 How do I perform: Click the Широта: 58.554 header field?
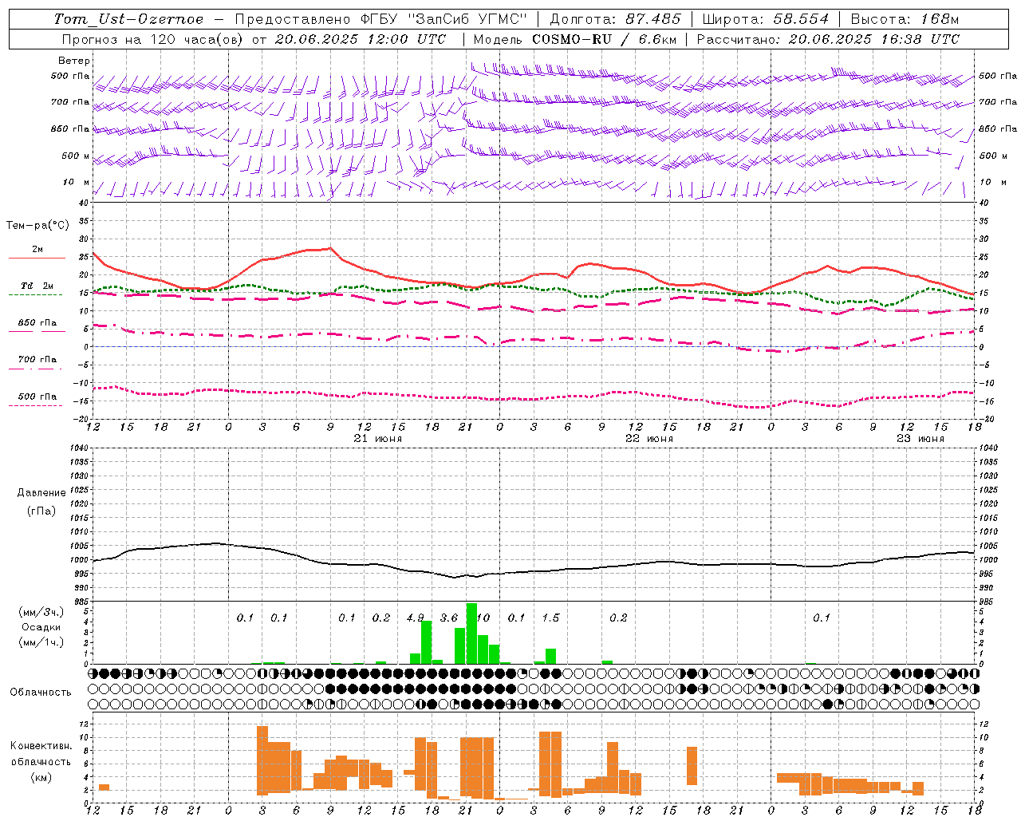(x=766, y=19)
